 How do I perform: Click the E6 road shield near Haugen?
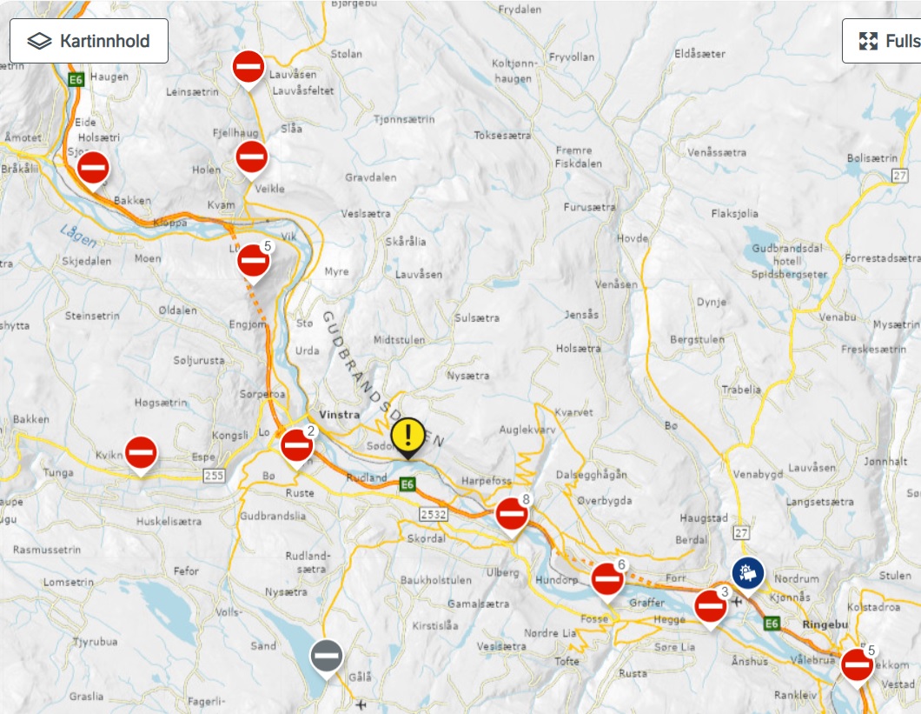tap(76, 79)
